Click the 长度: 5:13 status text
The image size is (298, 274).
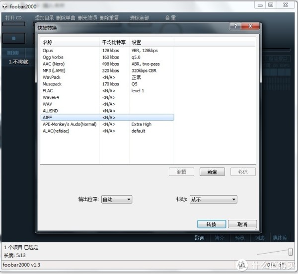14,256
